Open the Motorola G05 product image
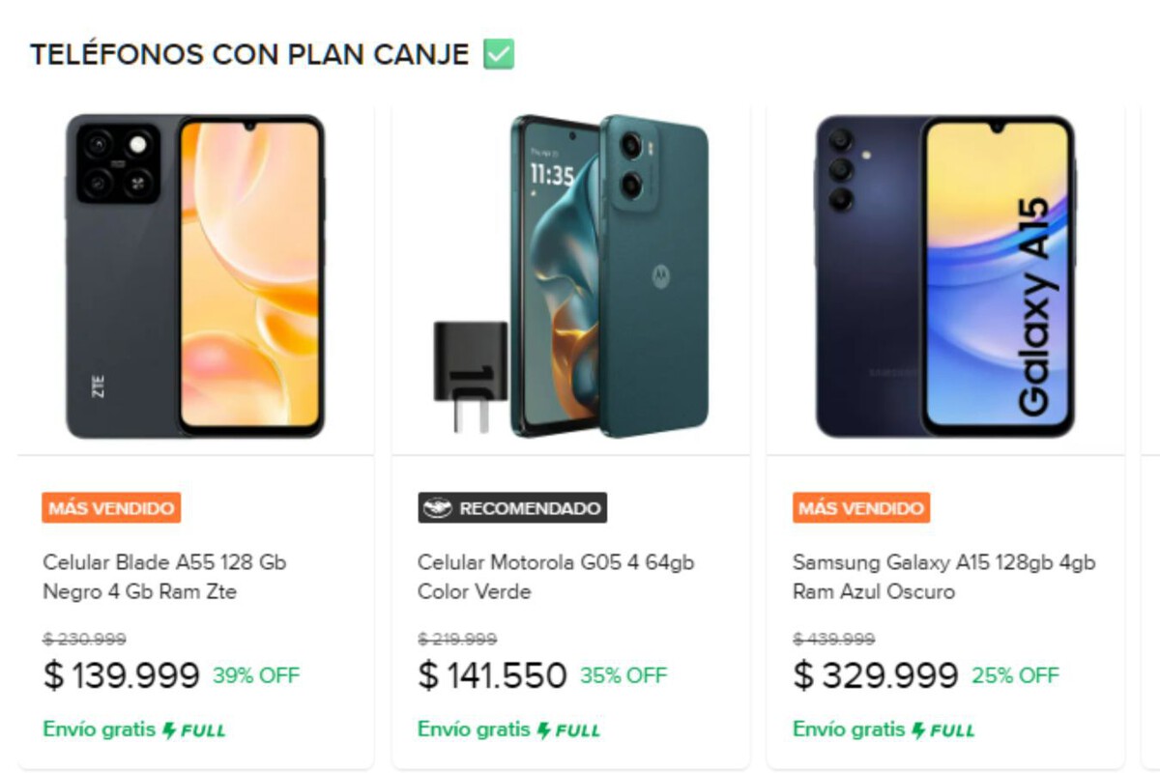The height and width of the screenshot is (773, 1160). (570, 276)
